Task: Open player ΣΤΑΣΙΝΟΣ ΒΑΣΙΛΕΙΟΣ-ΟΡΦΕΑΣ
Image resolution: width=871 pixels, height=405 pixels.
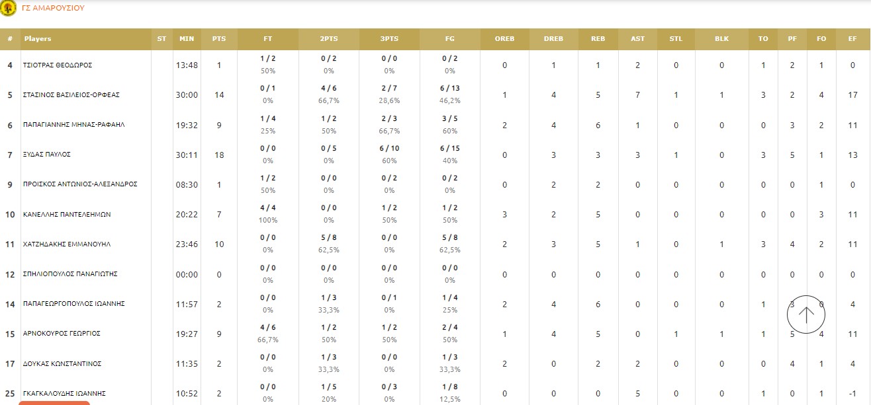Action: click(x=71, y=95)
